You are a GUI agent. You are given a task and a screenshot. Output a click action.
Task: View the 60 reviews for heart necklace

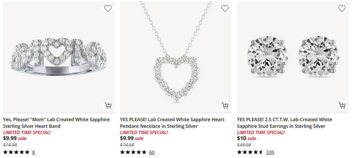152,152
